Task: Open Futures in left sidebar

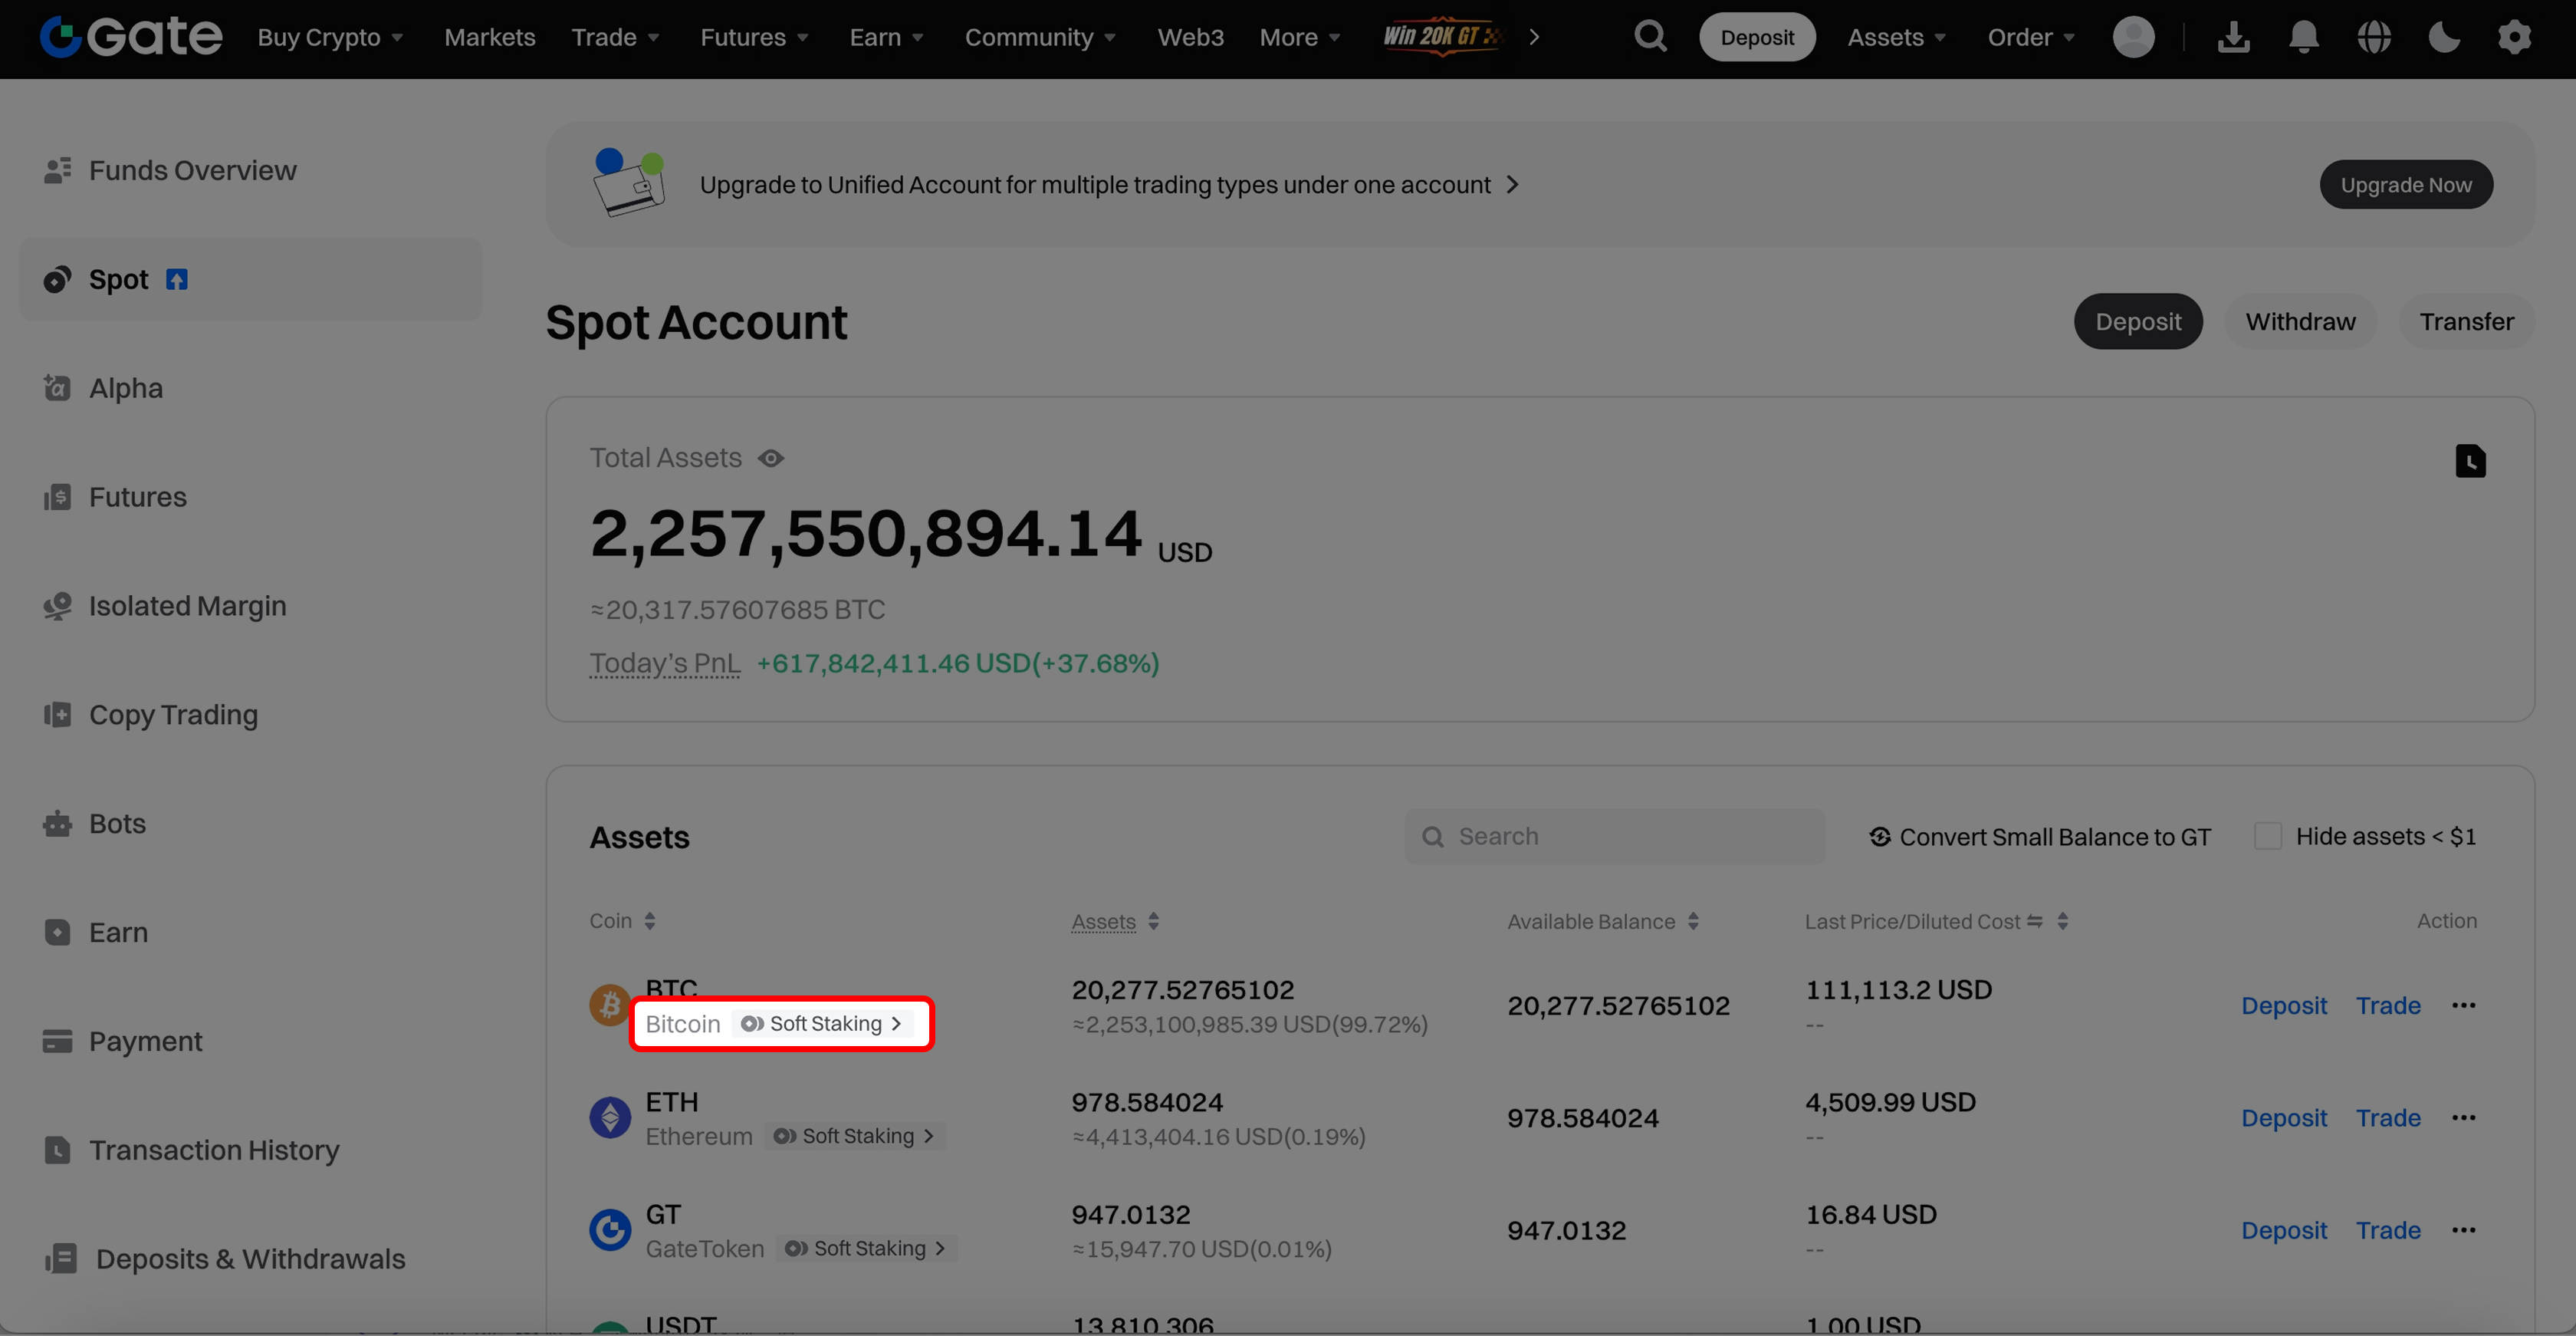Action: tap(138, 497)
